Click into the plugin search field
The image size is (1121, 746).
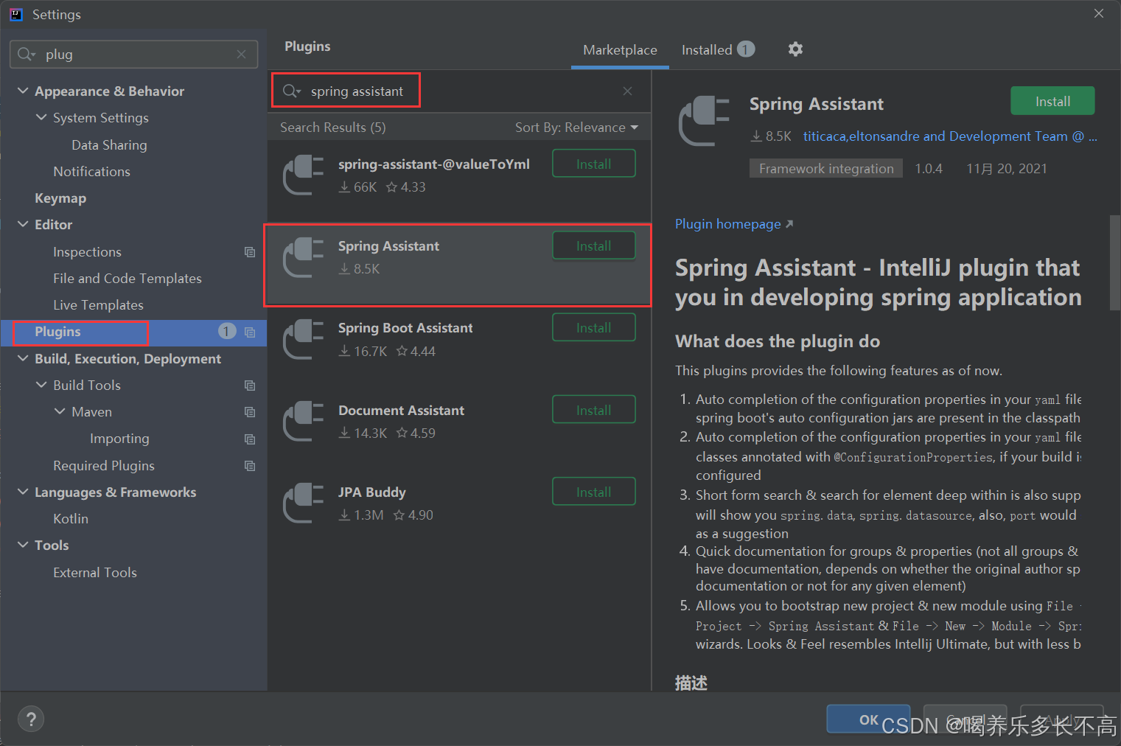tap(459, 91)
